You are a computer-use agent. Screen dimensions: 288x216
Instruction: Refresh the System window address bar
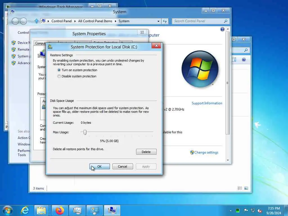coord(165,21)
